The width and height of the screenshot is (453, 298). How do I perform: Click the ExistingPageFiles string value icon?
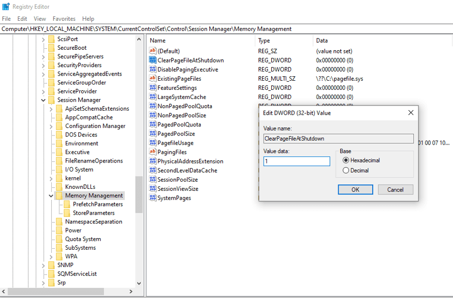pos(152,79)
